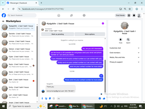
Task: Reload the page in Chrome
Action: pos(13,9)
